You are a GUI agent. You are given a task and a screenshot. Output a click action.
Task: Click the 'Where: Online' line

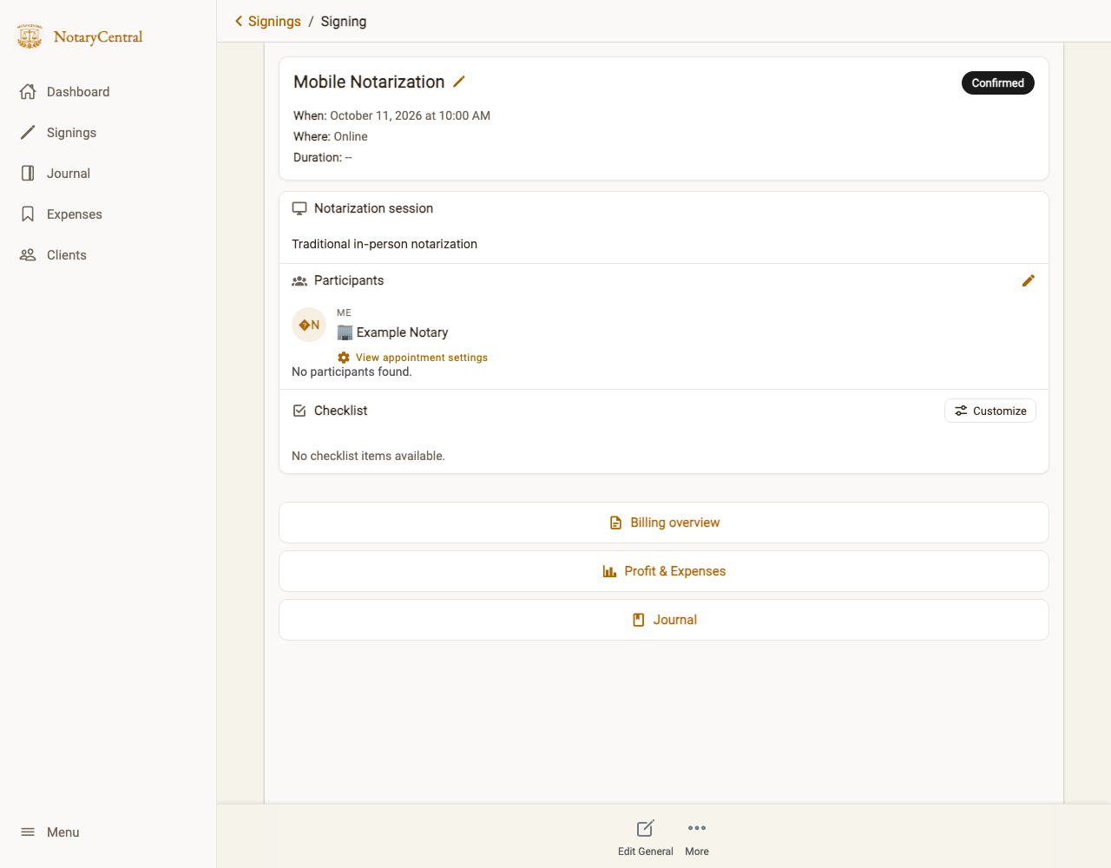(331, 136)
